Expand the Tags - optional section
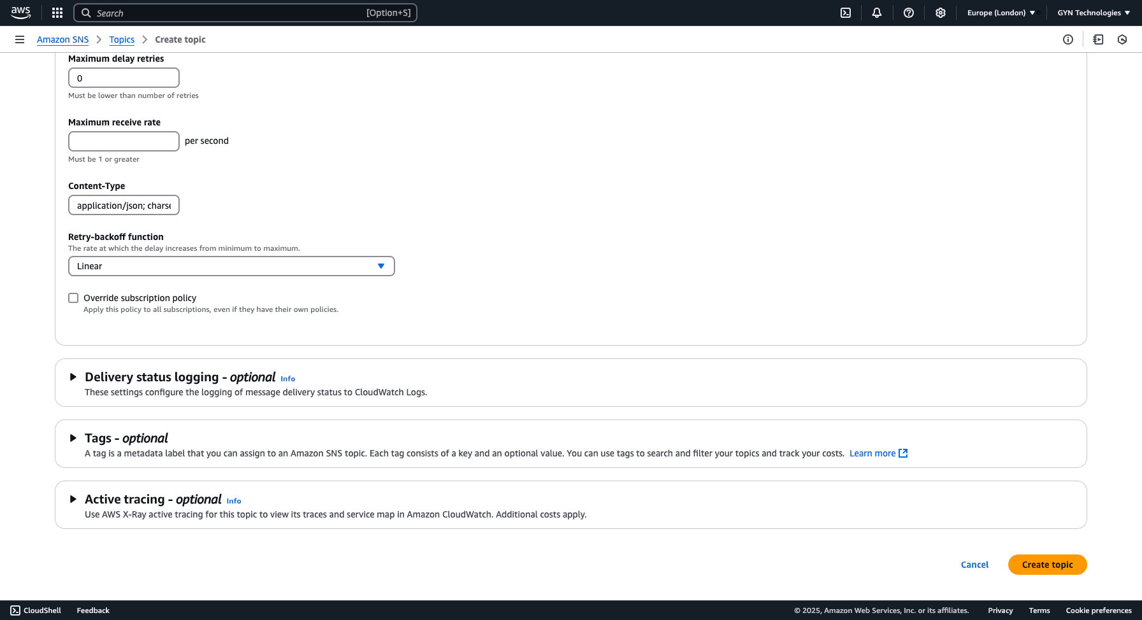The width and height of the screenshot is (1142, 620). point(73,438)
